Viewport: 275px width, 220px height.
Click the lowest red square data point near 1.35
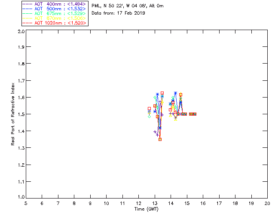tap(160, 140)
